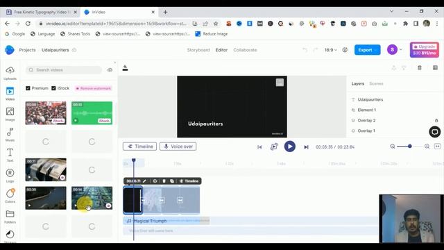Screen dimensions: 444x250
Task: Play the video preview
Action: pos(289,147)
